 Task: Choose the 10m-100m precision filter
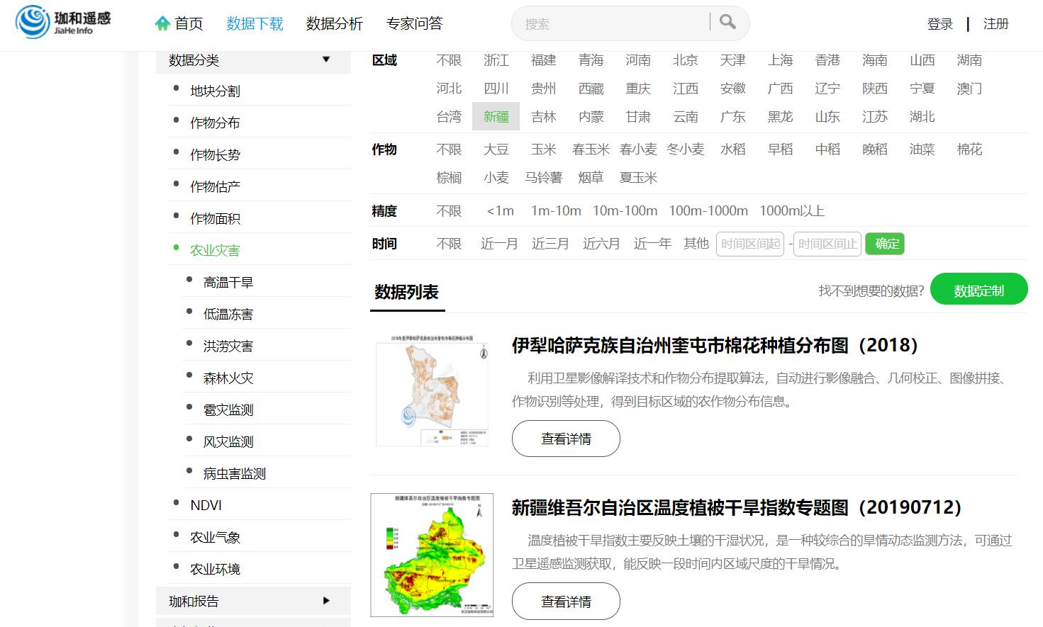point(625,211)
